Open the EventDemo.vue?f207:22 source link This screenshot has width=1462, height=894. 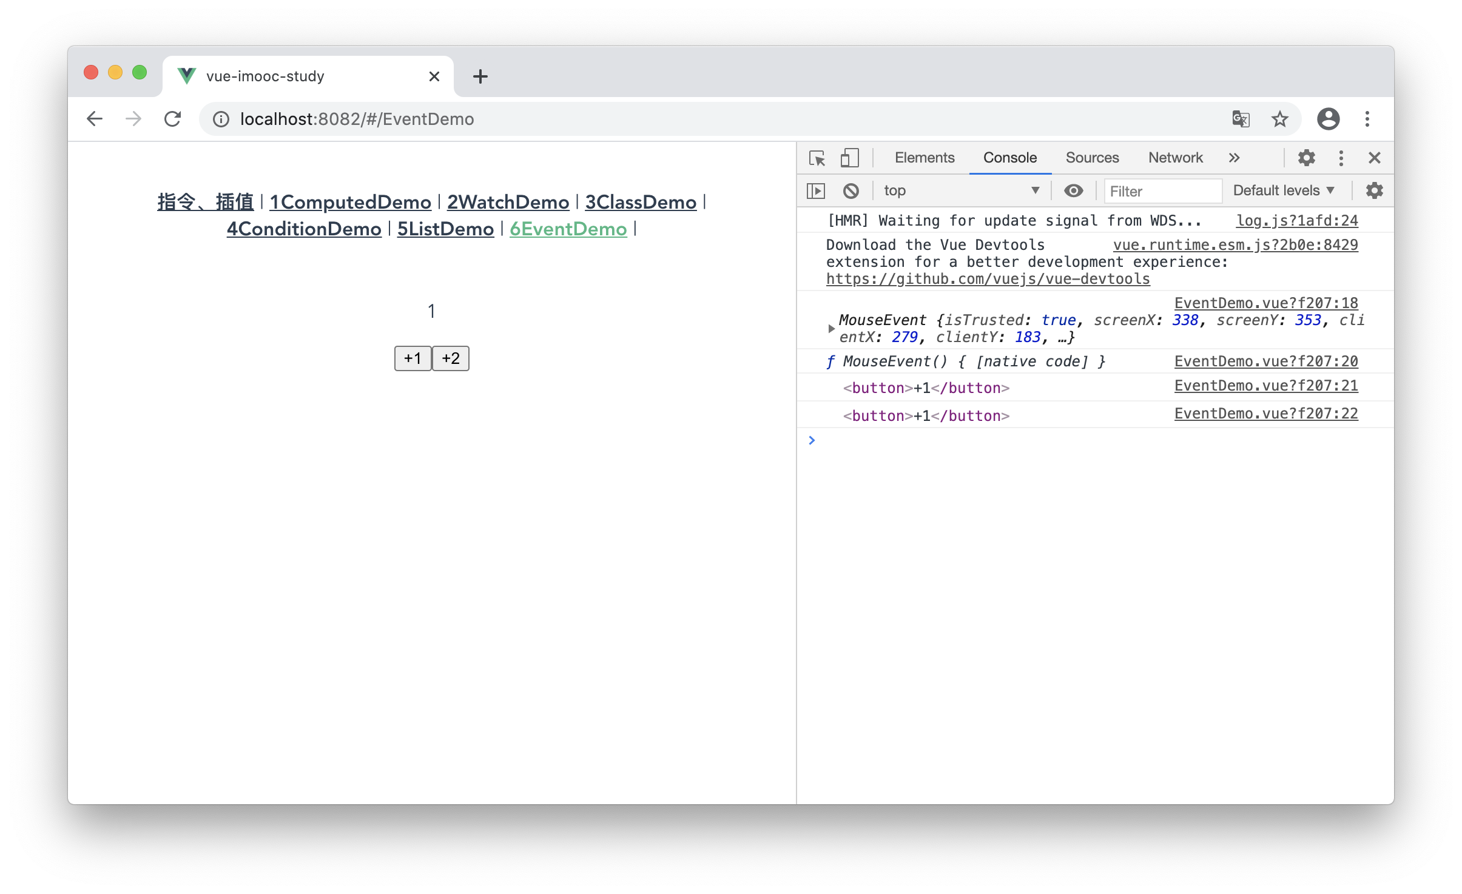click(x=1266, y=414)
